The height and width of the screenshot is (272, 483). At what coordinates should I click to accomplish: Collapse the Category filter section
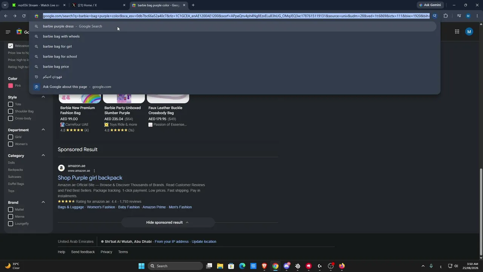43,155
